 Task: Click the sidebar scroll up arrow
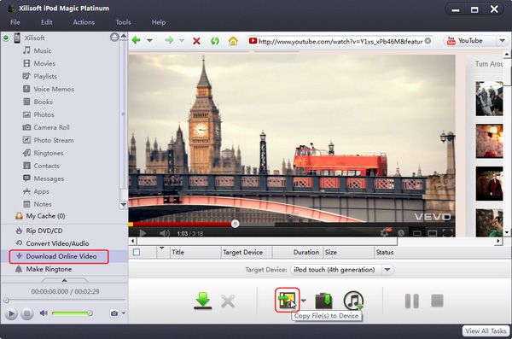(124, 36)
